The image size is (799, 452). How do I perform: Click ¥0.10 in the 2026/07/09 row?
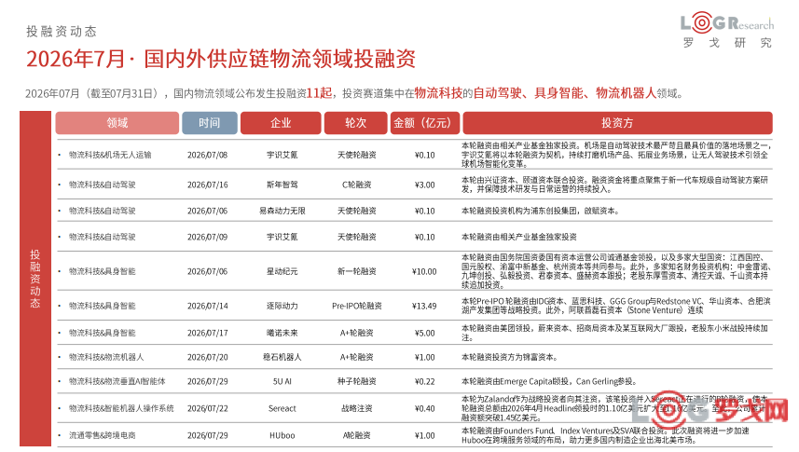425,237
